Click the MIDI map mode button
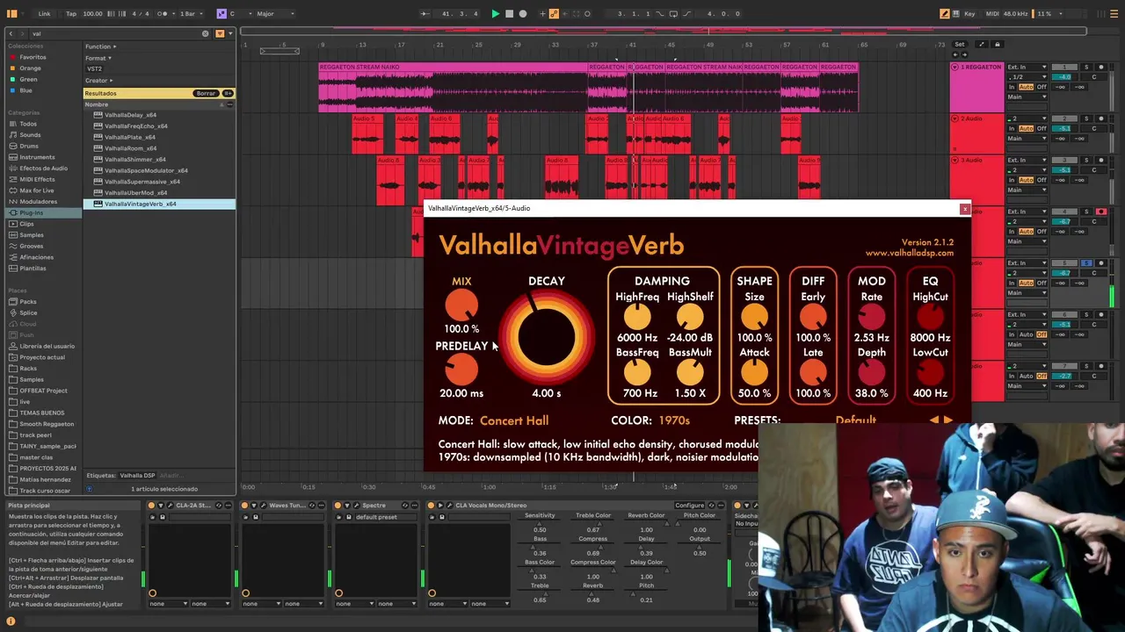This screenshot has height=632, width=1125. (992, 13)
